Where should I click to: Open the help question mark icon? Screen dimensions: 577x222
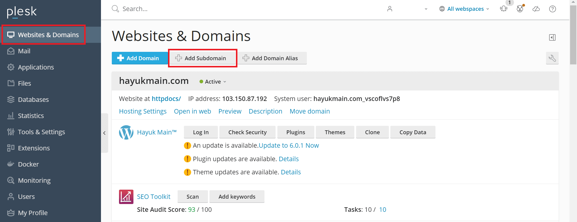coord(552,9)
